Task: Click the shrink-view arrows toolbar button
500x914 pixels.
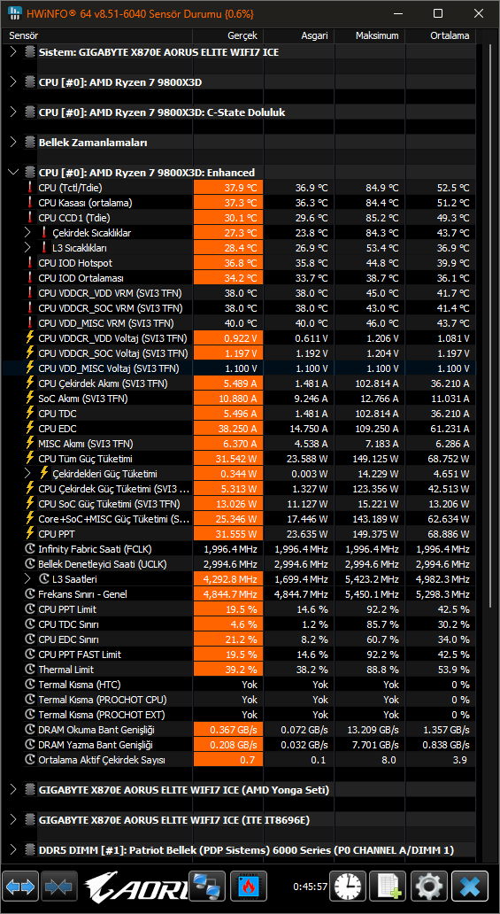Action: 60,887
